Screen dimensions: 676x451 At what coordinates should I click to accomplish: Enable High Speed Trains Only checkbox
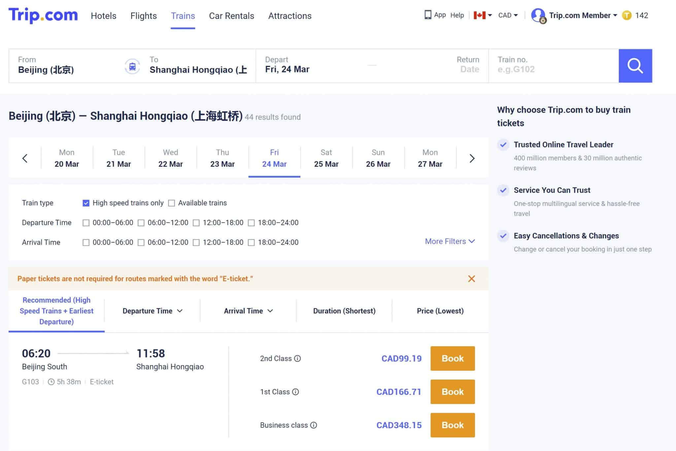click(x=85, y=203)
